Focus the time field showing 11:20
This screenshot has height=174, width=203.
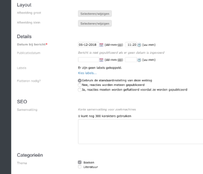[x=131, y=45]
